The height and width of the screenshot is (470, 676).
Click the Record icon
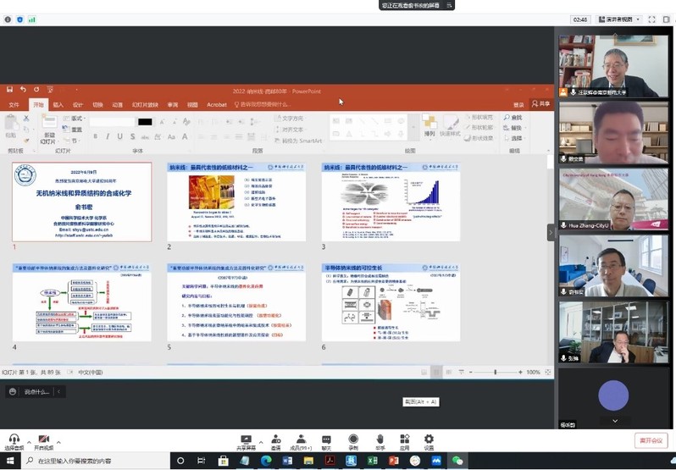tap(353, 440)
